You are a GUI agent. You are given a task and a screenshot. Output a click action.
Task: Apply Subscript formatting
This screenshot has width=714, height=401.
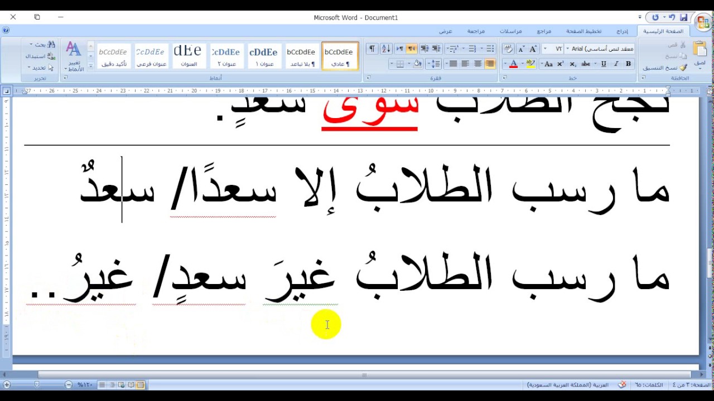point(572,64)
